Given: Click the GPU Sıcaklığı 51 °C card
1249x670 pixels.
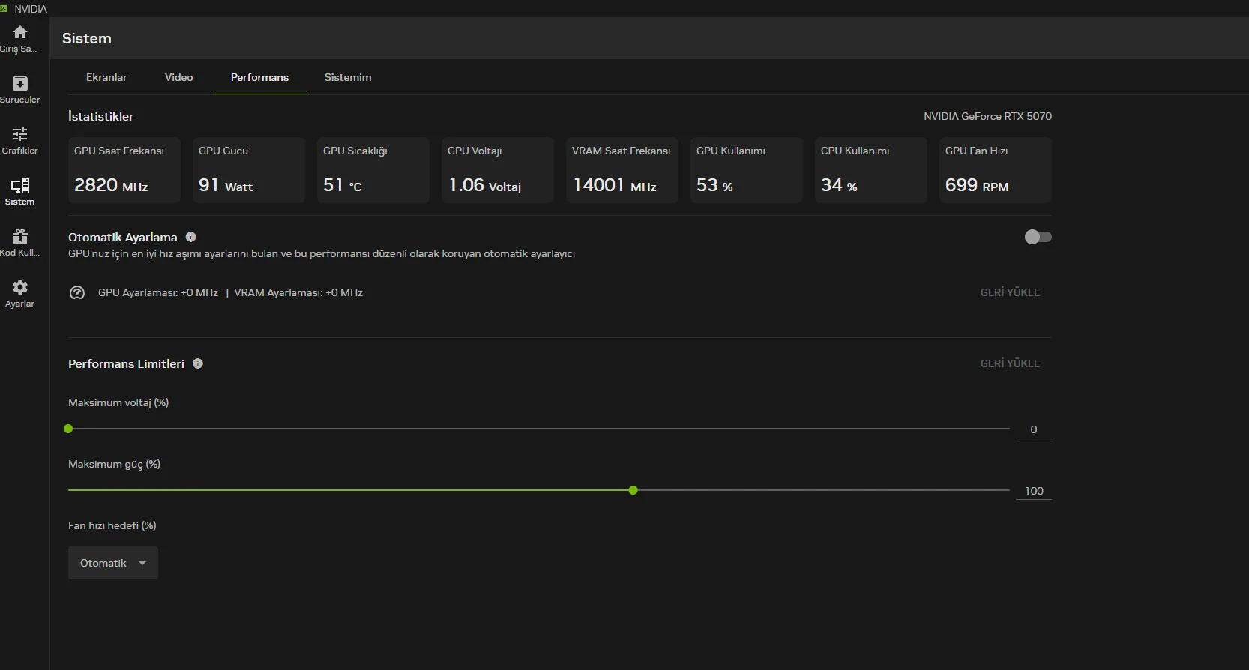Looking at the screenshot, I should [373, 170].
